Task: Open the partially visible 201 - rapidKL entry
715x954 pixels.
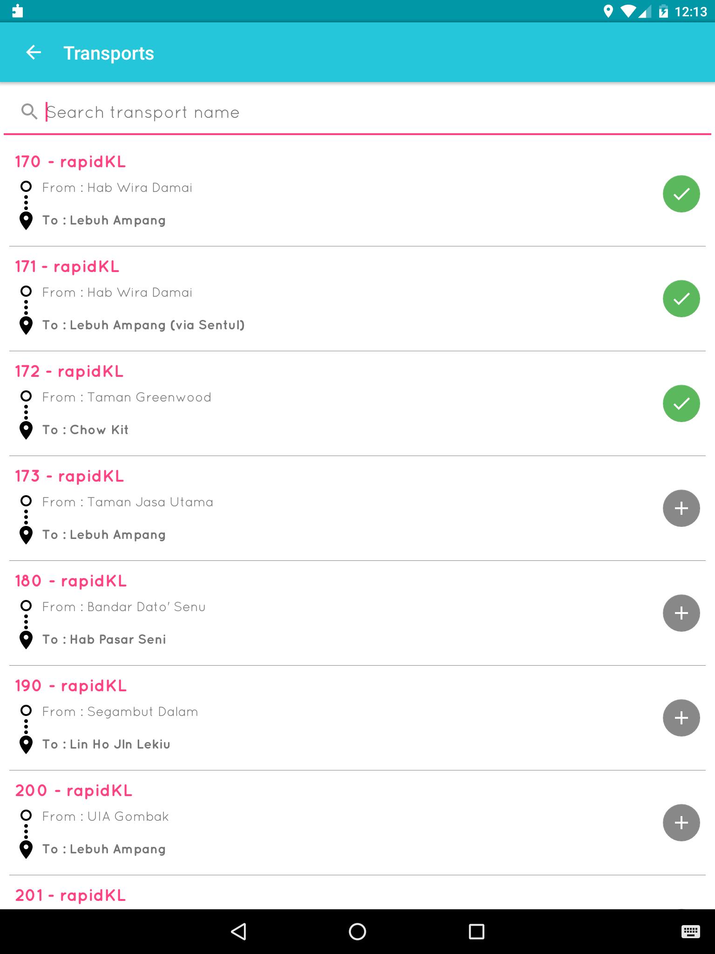Action: tap(70, 895)
